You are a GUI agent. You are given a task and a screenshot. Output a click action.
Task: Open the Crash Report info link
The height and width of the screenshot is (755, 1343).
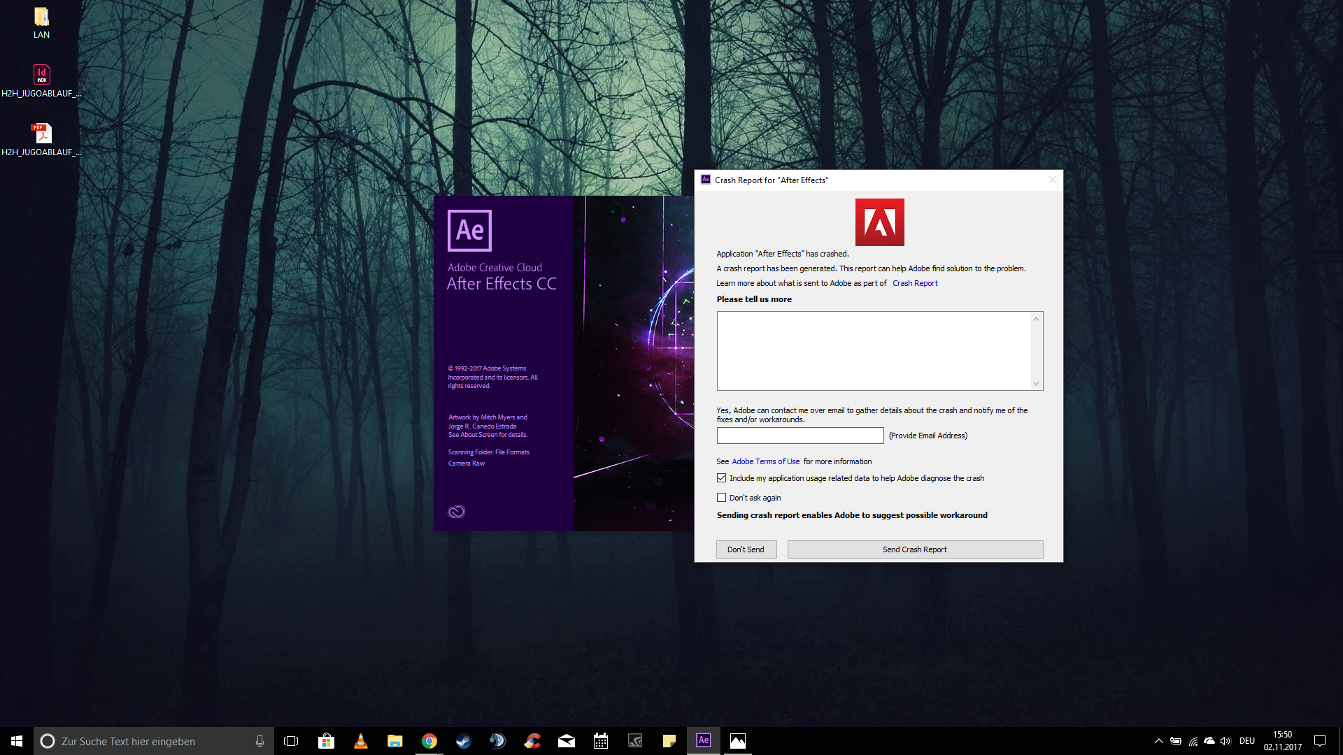(x=915, y=283)
